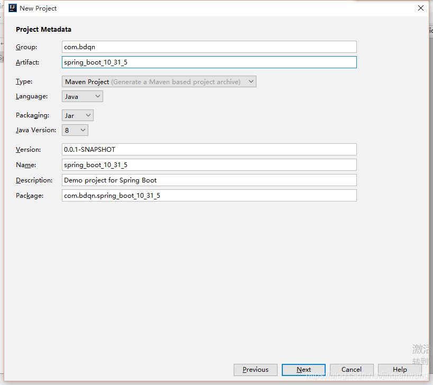Screen dimensions: 433x385
Task: Click the Group label
Action: pos(26,47)
